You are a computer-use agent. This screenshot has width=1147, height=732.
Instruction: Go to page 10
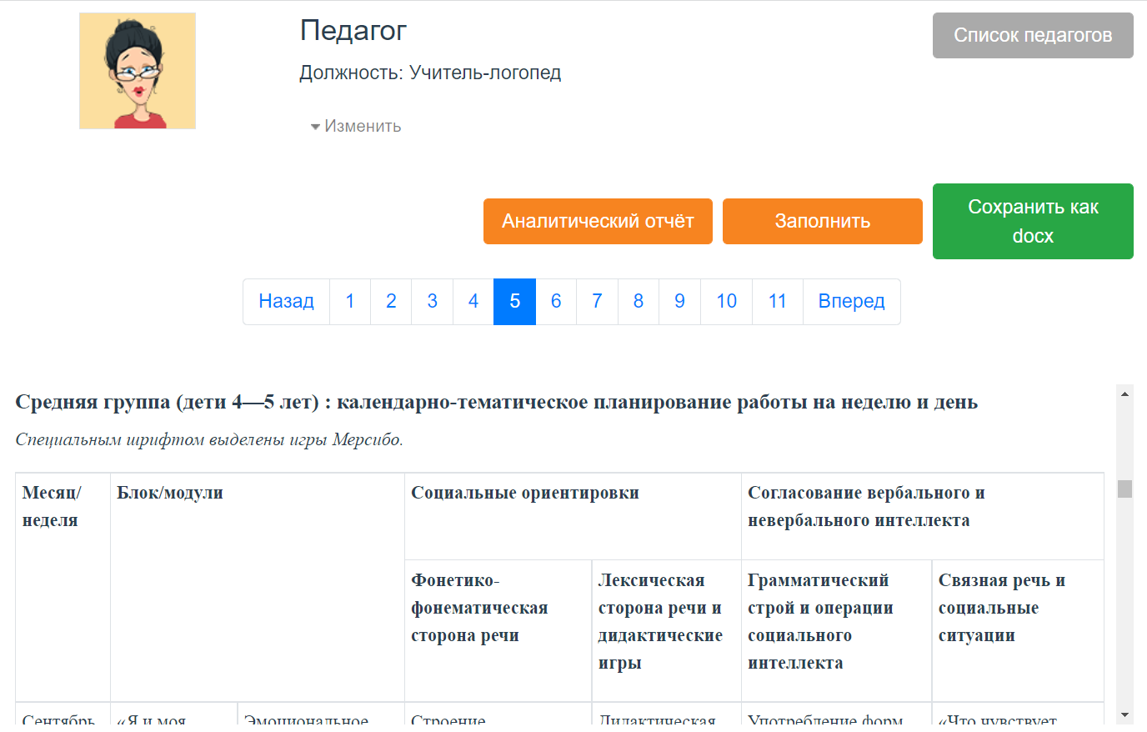[x=726, y=301]
